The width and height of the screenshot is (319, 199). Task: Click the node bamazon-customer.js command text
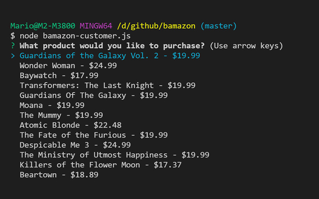75,36
